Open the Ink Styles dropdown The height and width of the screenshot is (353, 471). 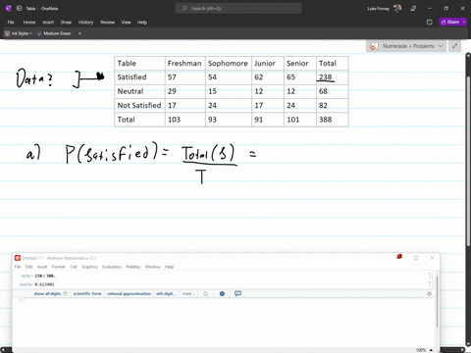tap(19, 33)
